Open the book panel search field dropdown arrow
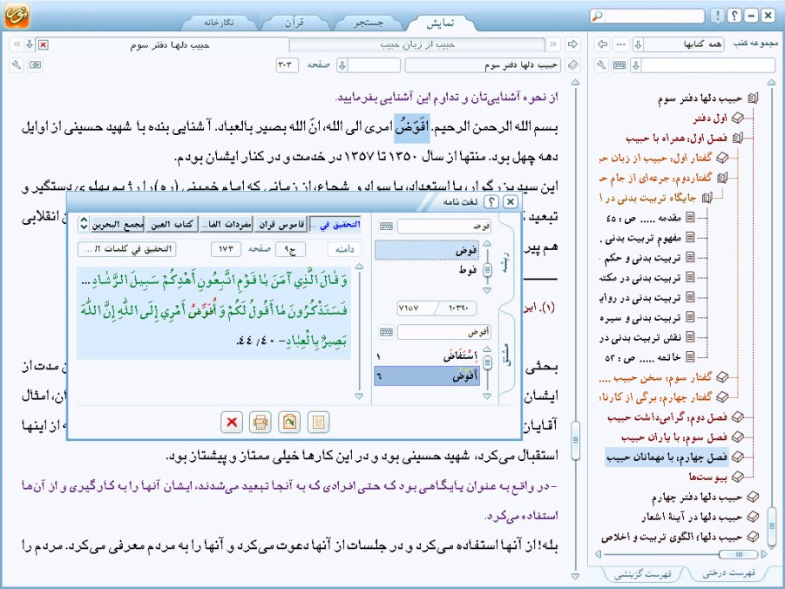Screen dimensions: 785x589 (x=636, y=65)
